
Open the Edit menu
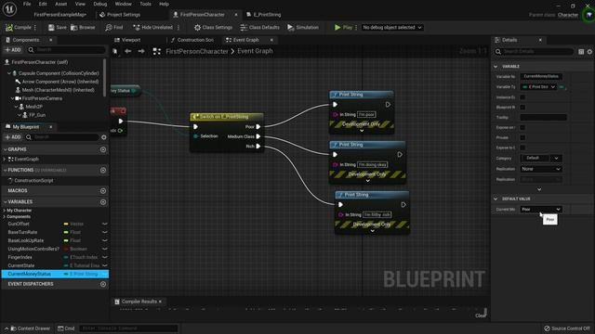point(43,4)
